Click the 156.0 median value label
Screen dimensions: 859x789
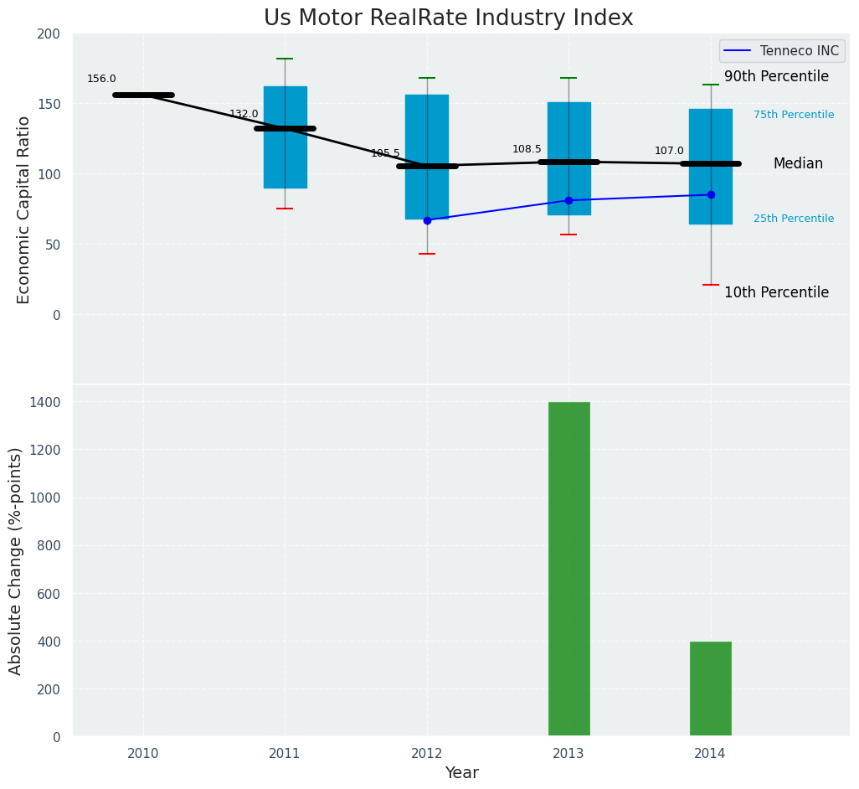(x=101, y=80)
